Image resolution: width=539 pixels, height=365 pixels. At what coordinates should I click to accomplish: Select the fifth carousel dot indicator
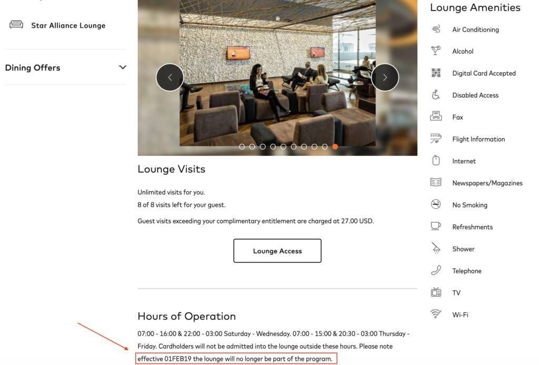point(283,146)
